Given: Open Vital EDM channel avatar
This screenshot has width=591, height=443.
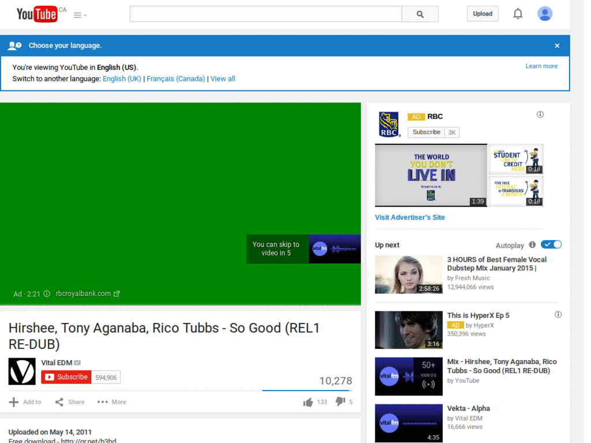Looking at the screenshot, I should (22, 371).
